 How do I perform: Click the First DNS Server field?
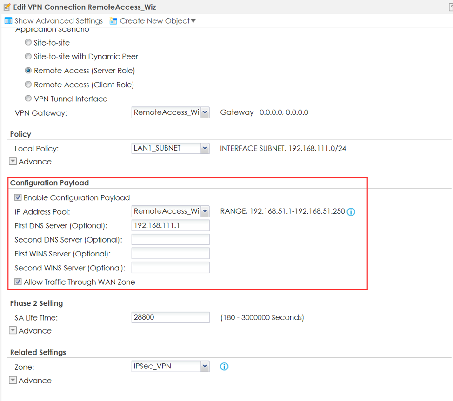(x=170, y=225)
